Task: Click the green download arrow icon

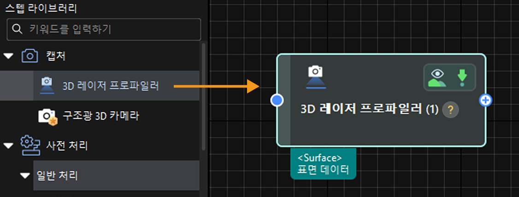Action: tap(462, 78)
